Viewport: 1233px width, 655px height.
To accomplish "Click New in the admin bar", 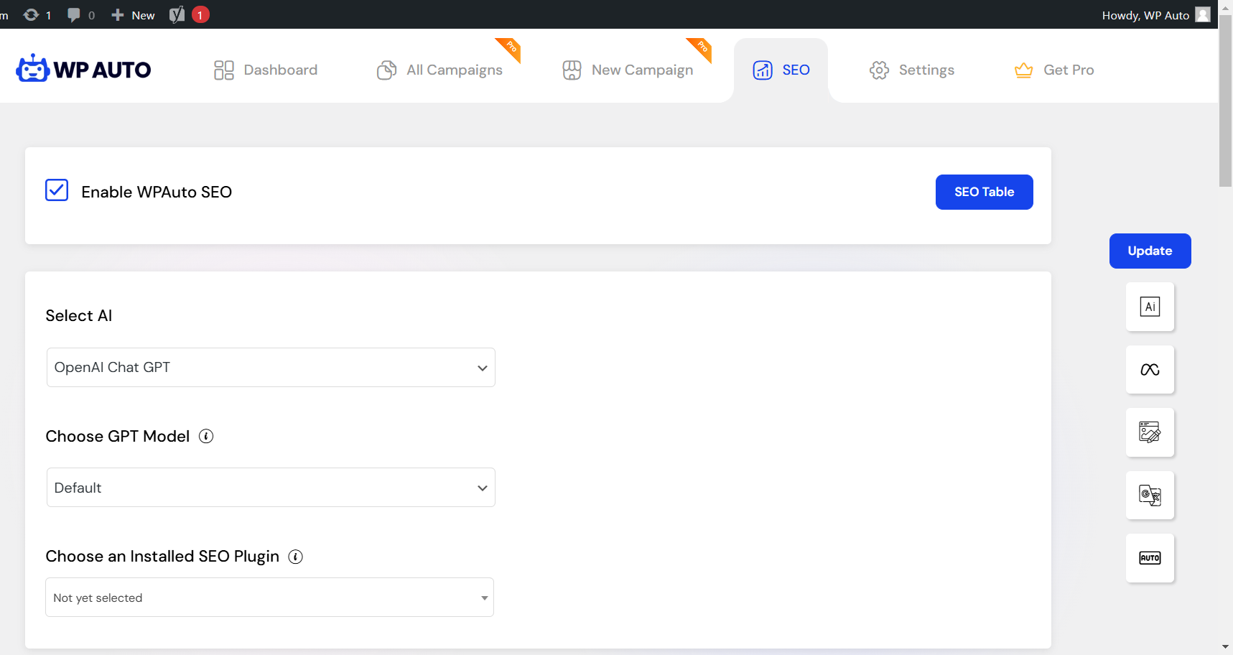I will 133,14.
